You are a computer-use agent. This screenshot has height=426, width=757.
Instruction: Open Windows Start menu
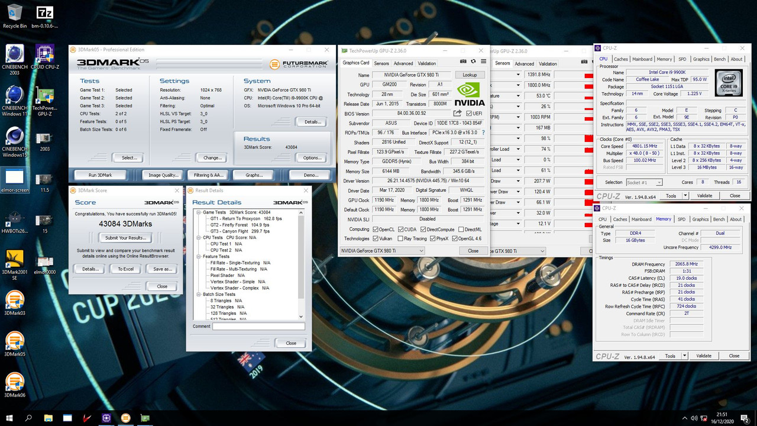point(10,418)
